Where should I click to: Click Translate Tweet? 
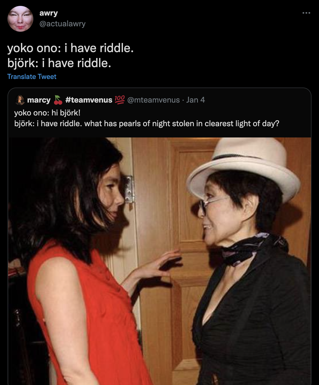(31, 76)
